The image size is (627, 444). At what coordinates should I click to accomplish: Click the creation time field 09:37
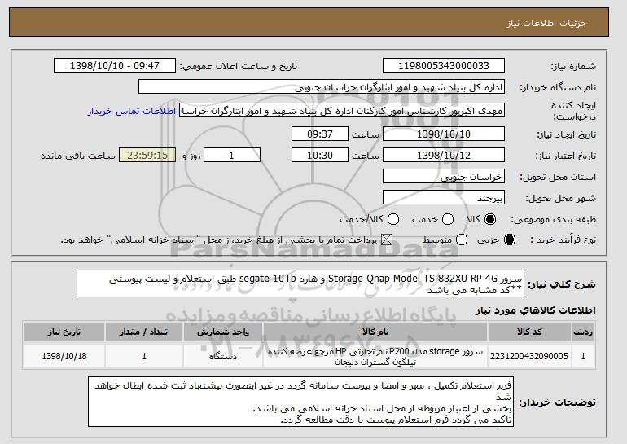[x=320, y=134]
